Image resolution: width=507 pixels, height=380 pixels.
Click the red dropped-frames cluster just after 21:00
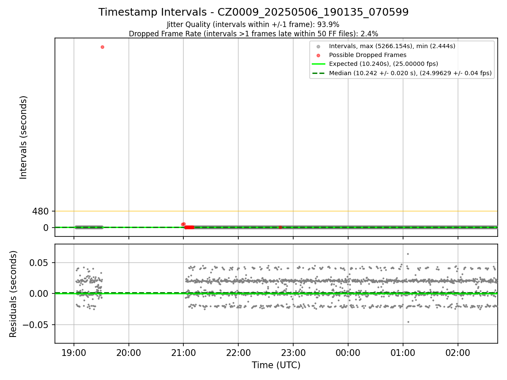(189, 227)
